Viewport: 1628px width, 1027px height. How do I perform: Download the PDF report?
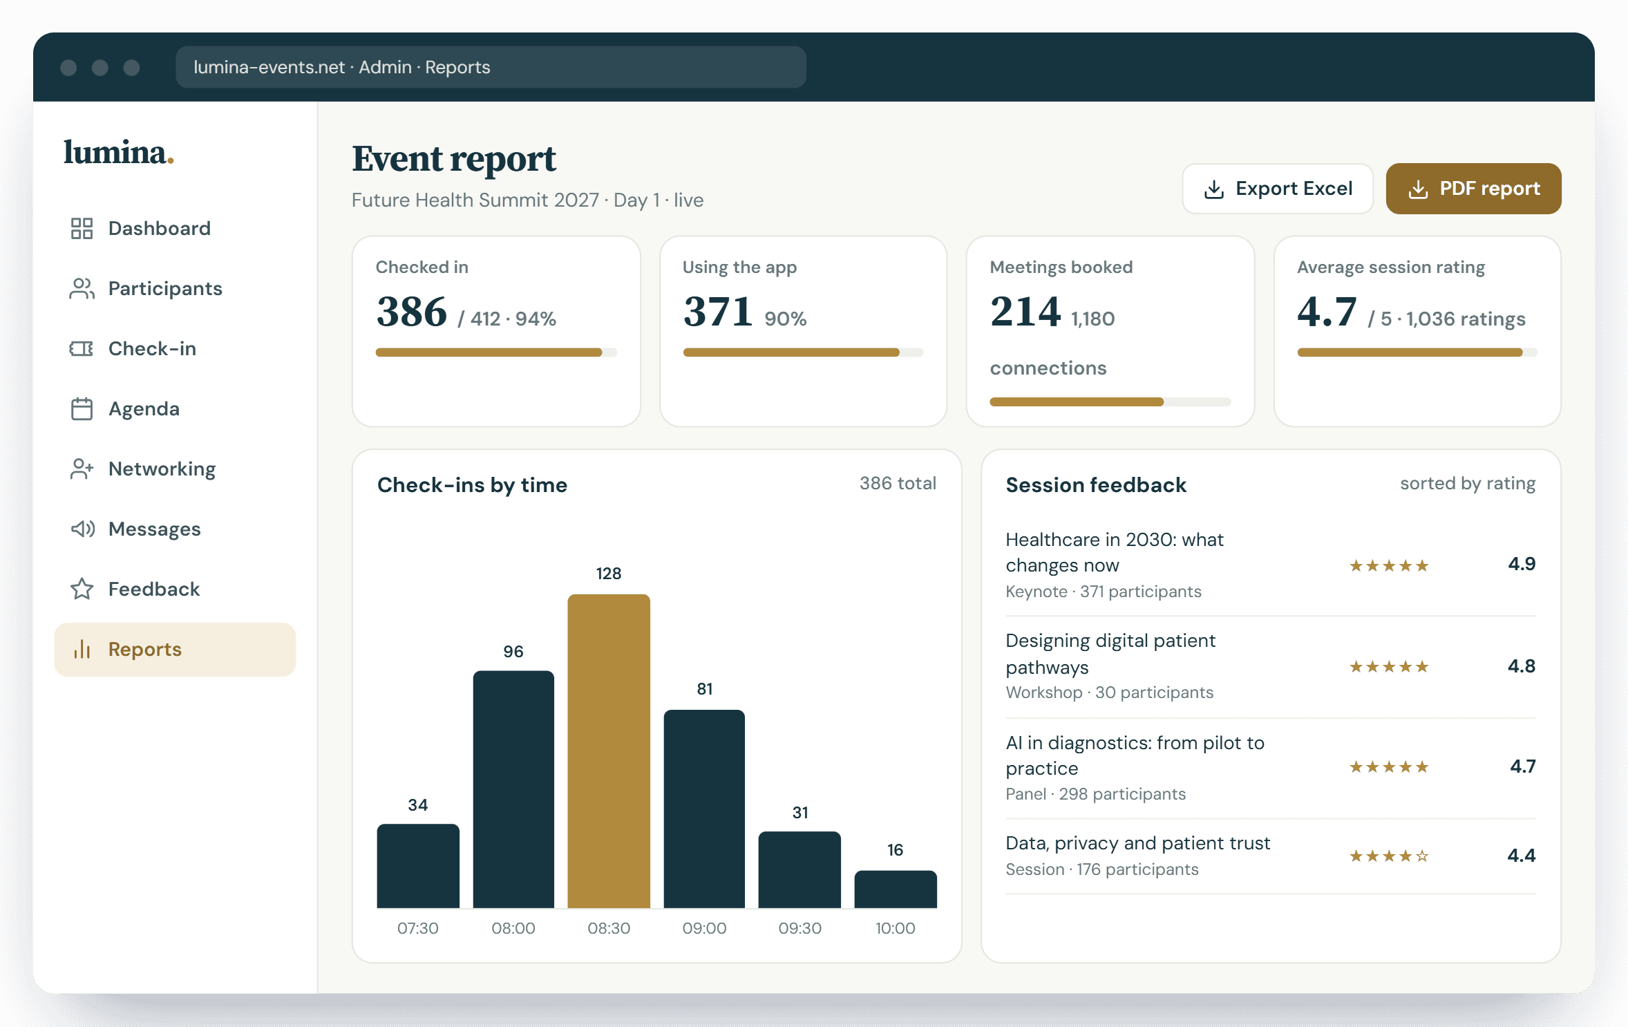click(x=1473, y=189)
